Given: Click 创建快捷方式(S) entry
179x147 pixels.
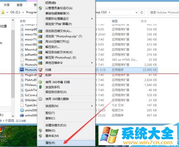Looking at the screenshot, I should [x=56, y=125].
